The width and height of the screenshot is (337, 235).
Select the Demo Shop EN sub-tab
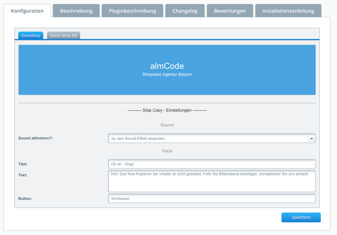coord(64,35)
